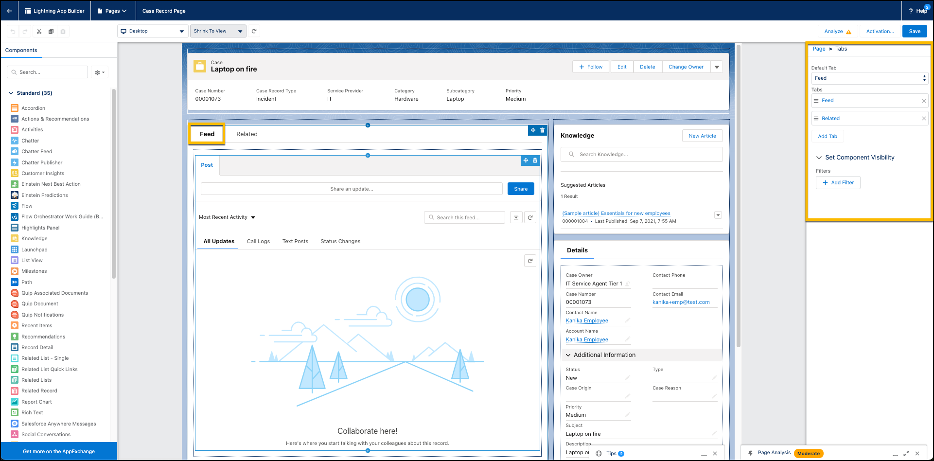Remove the Related tab using its X icon

click(924, 119)
